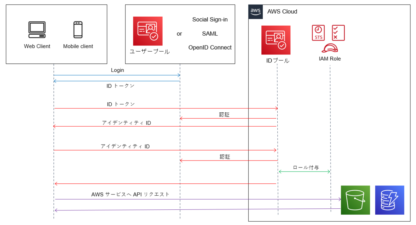Click the "SAML" text
Image resolution: width=416 pixels, height=225 pixels.
(x=210, y=34)
